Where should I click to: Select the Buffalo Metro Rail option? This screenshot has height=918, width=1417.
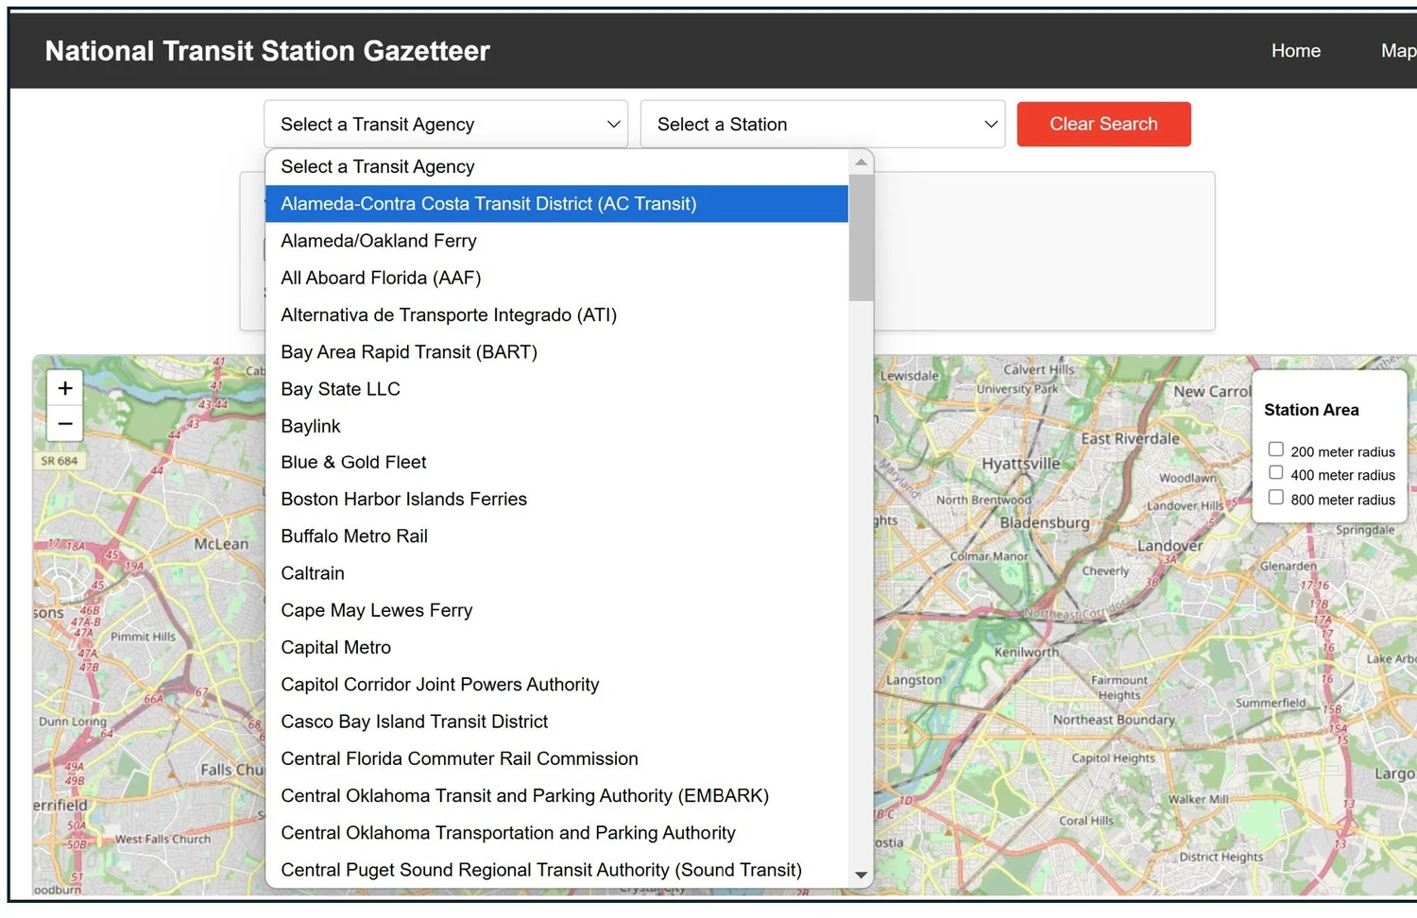pyautogui.click(x=354, y=535)
